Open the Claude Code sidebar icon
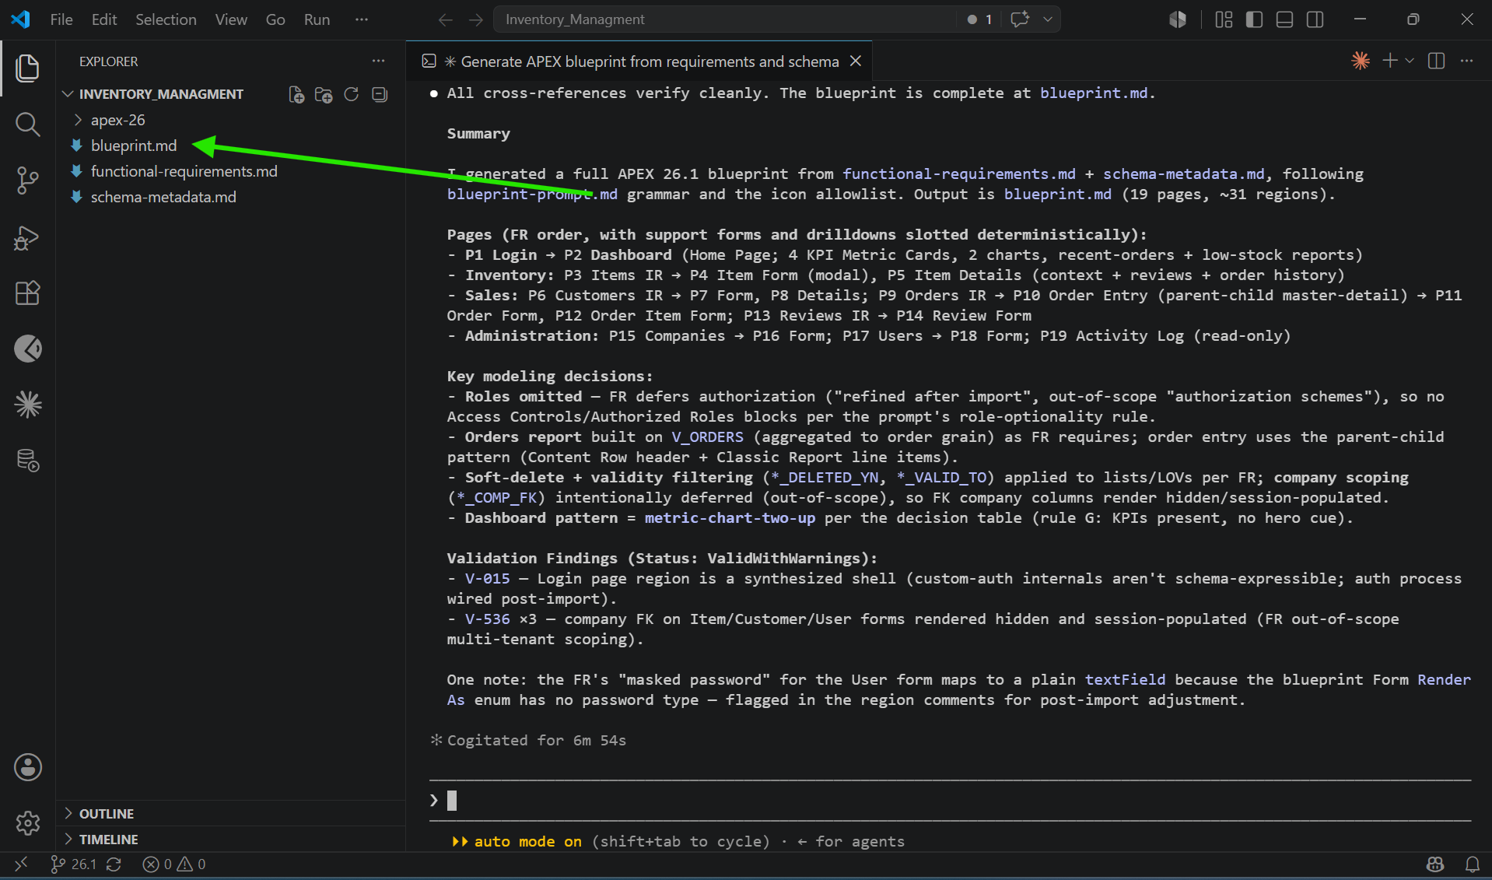The image size is (1492, 880). point(28,405)
